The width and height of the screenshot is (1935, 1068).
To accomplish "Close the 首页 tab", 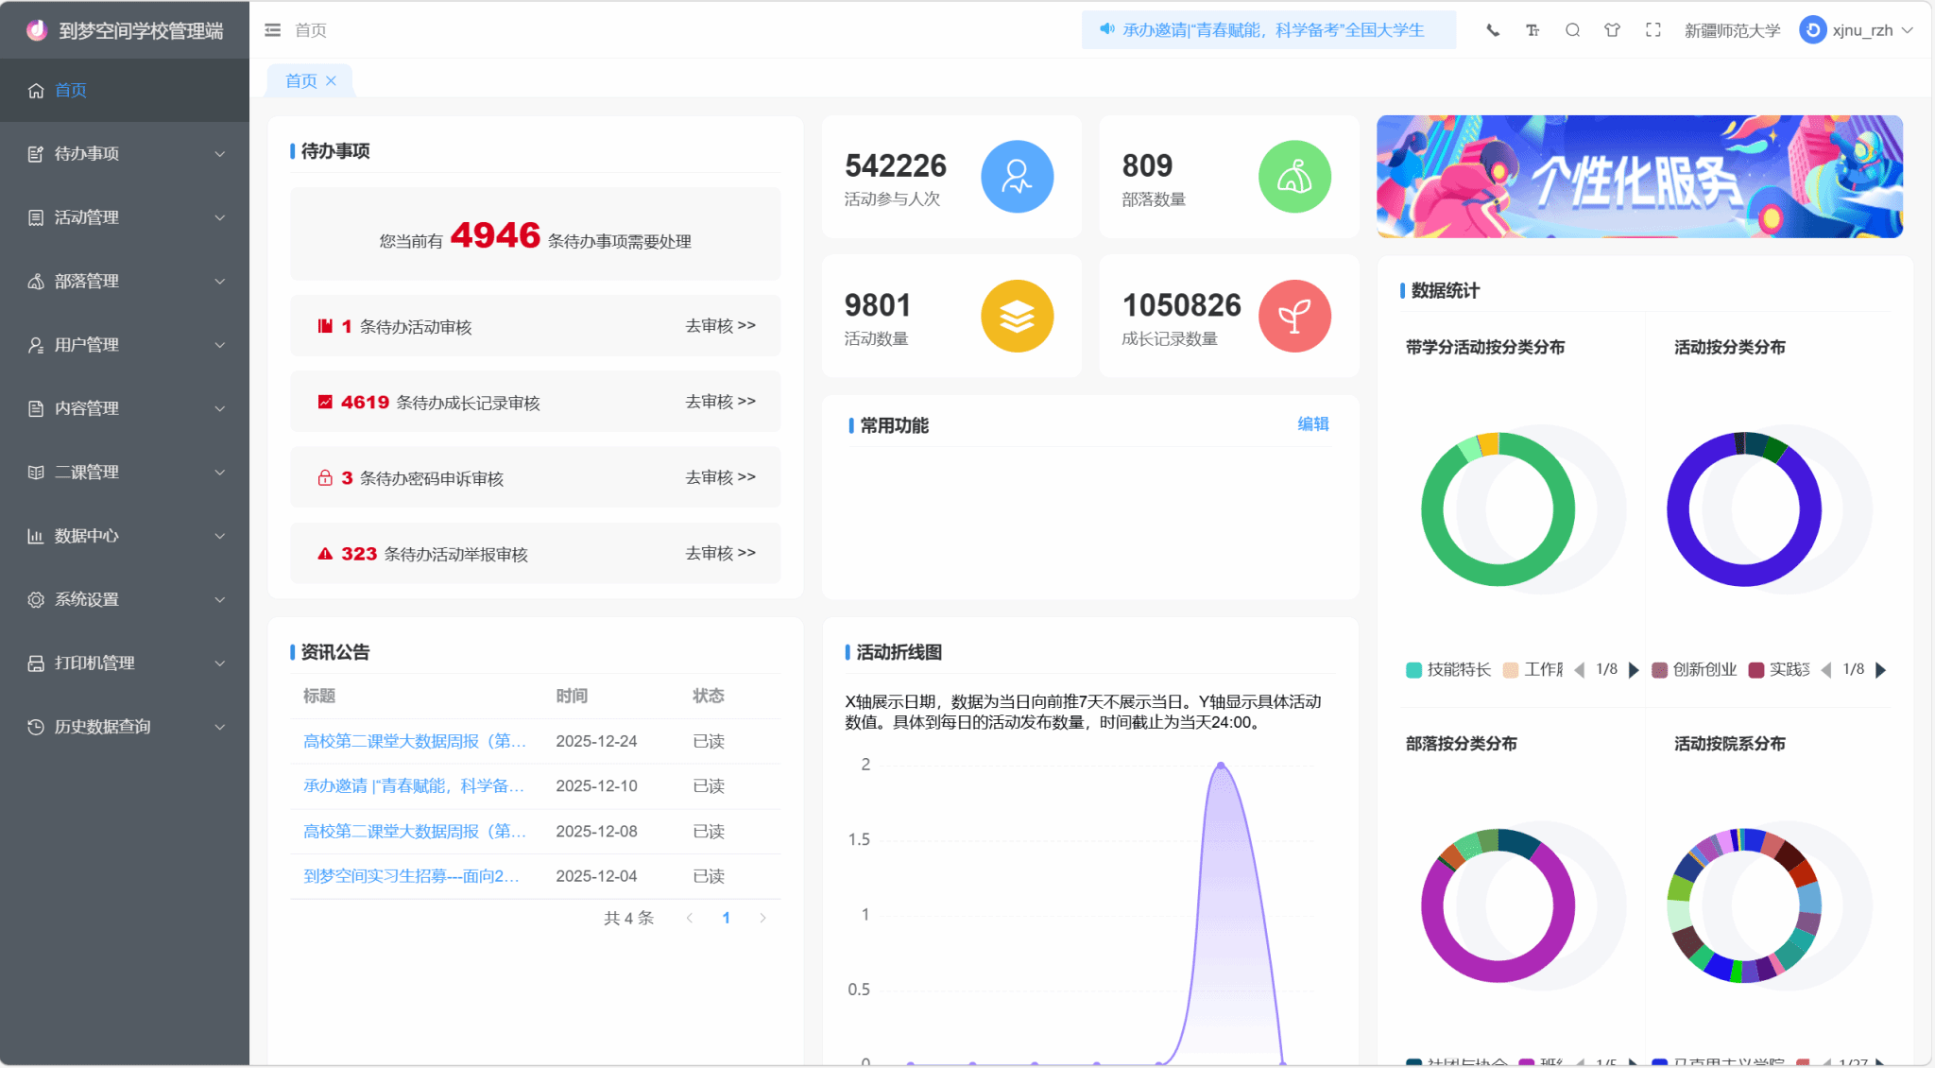I will click(331, 81).
